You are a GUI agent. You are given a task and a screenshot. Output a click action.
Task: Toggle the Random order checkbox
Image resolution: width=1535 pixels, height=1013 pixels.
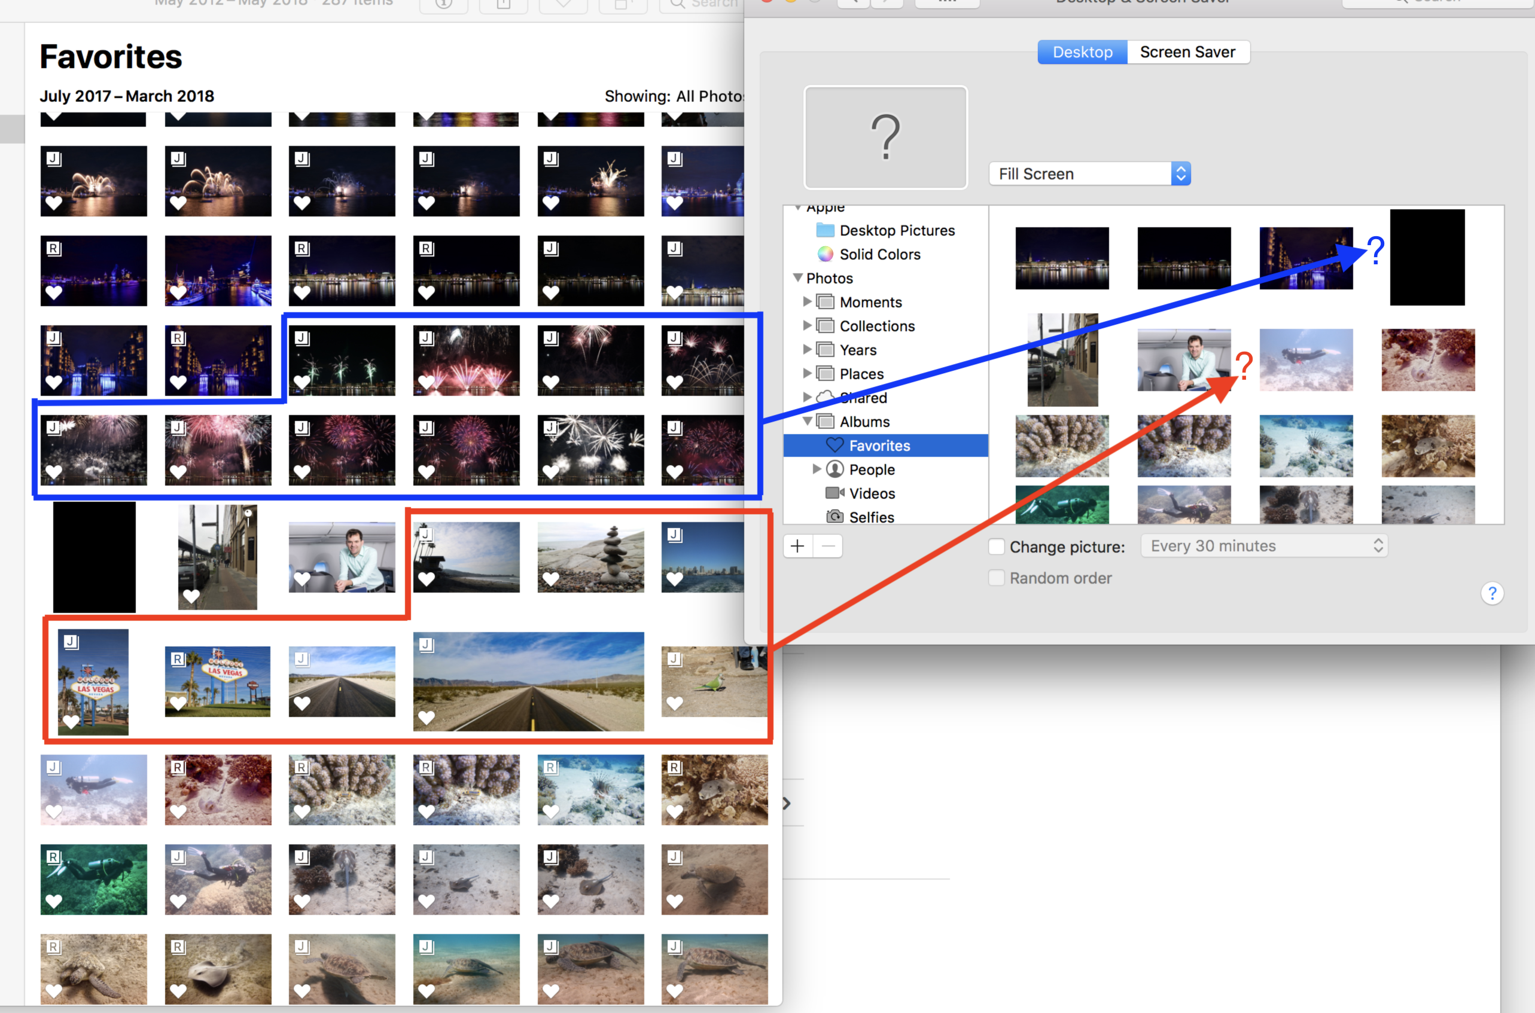click(997, 578)
